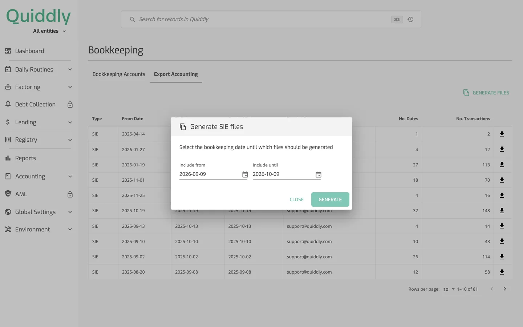
Task: Change rows per page value
Action: [449, 289]
